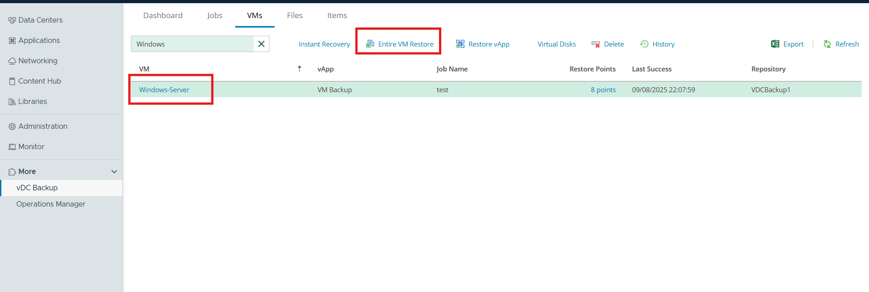The height and width of the screenshot is (292, 869).
Task: Click the More puzzle icon
Action: pyautogui.click(x=12, y=172)
